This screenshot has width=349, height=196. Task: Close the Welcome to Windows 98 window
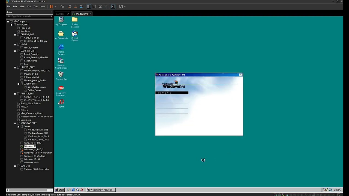[x=241, y=75]
